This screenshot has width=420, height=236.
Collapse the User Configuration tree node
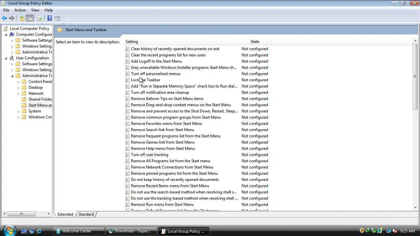(x=6, y=58)
